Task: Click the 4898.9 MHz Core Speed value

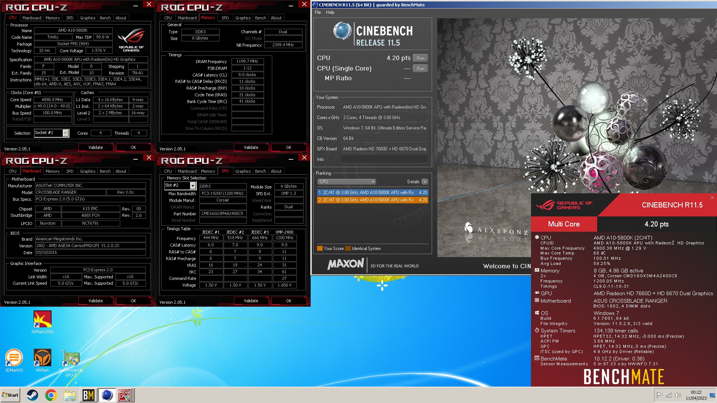Action: 52,100
